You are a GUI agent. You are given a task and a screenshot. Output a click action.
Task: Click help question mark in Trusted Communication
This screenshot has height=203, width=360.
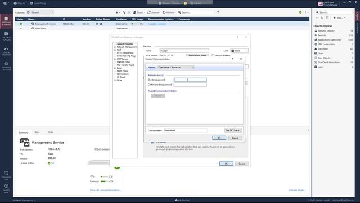click(232, 59)
